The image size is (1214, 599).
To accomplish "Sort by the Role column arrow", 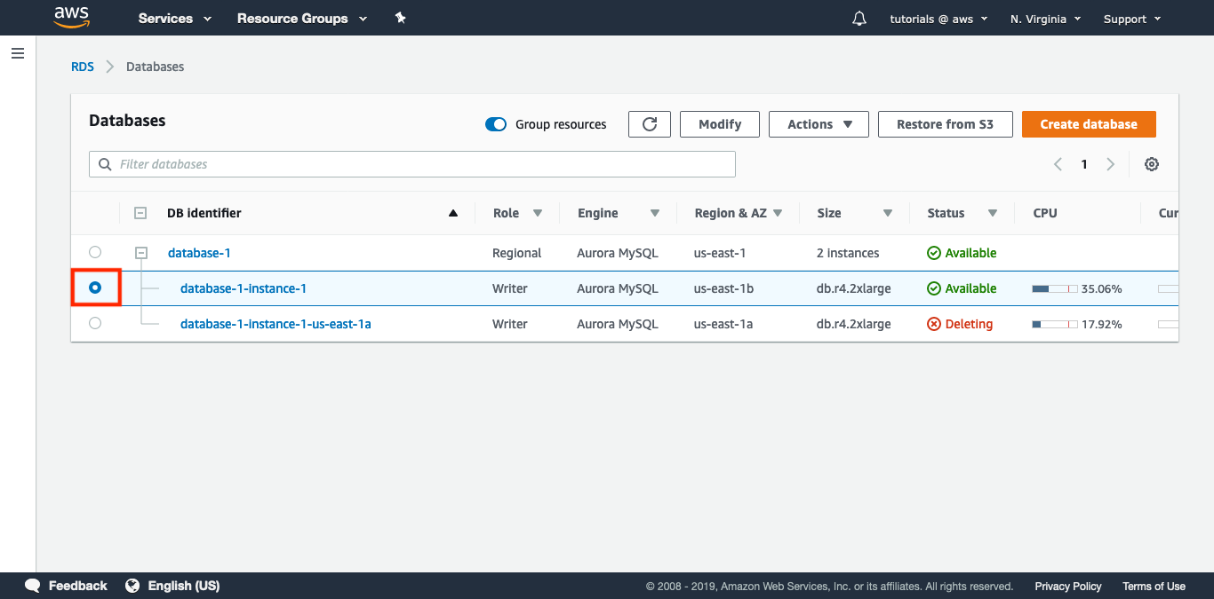I will click(538, 213).
